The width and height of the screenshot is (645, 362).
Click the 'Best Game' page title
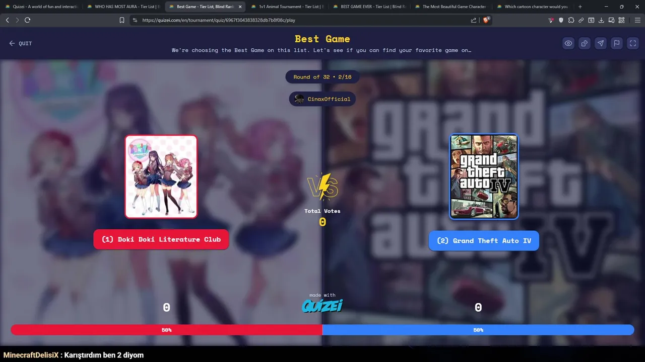pyautogui.click(x=322, y=39)
